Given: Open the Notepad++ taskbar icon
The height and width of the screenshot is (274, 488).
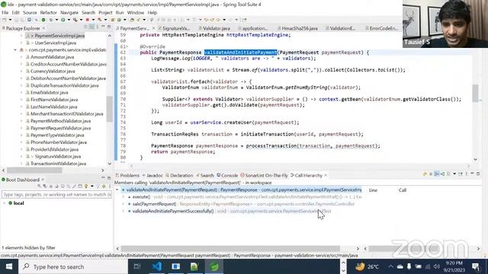Looking at the screenshot, I should point(194,266).
